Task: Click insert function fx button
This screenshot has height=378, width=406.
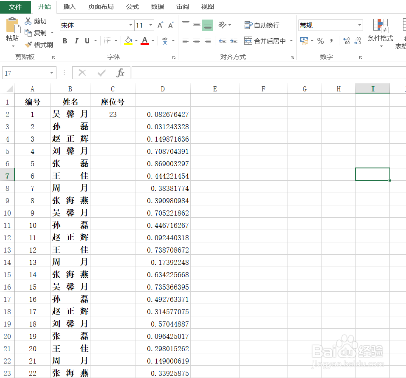Action: click(121, 73)
